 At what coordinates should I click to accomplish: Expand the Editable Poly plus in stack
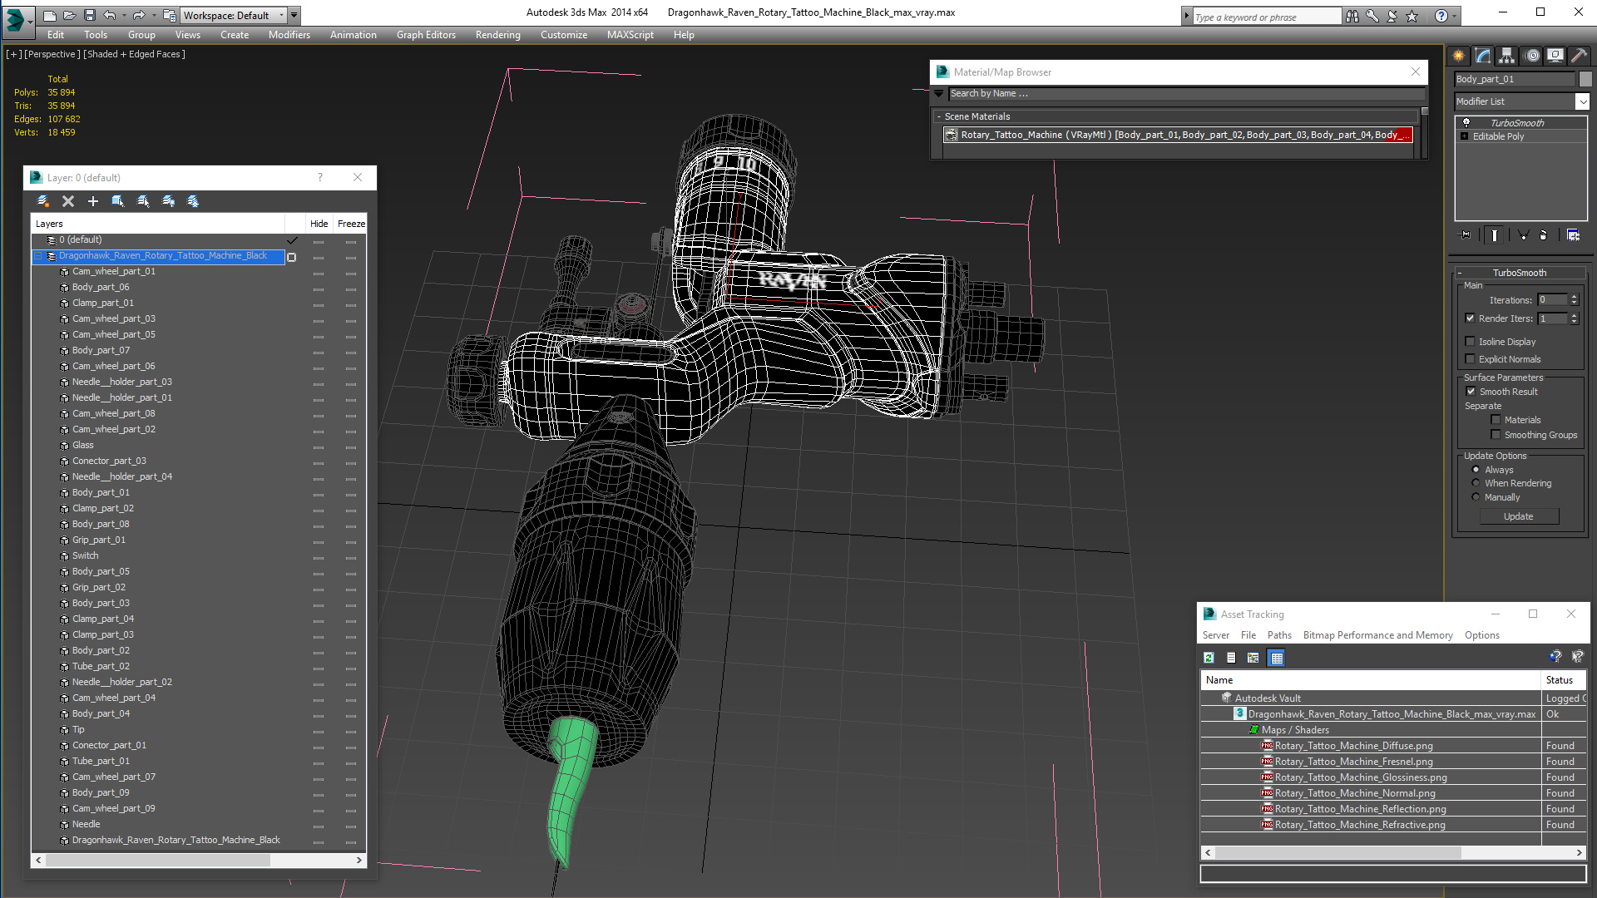(1465, 136)
